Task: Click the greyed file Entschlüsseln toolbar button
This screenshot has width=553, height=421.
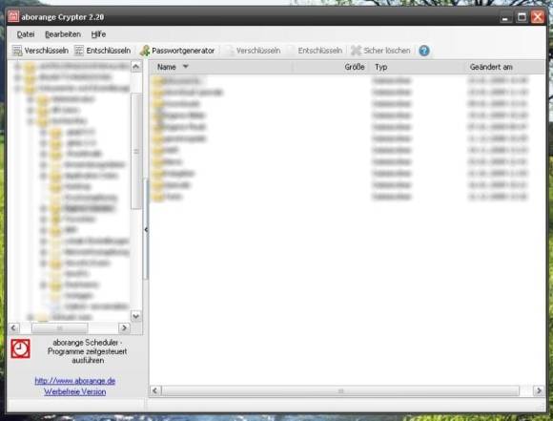Action: point(316,51)
